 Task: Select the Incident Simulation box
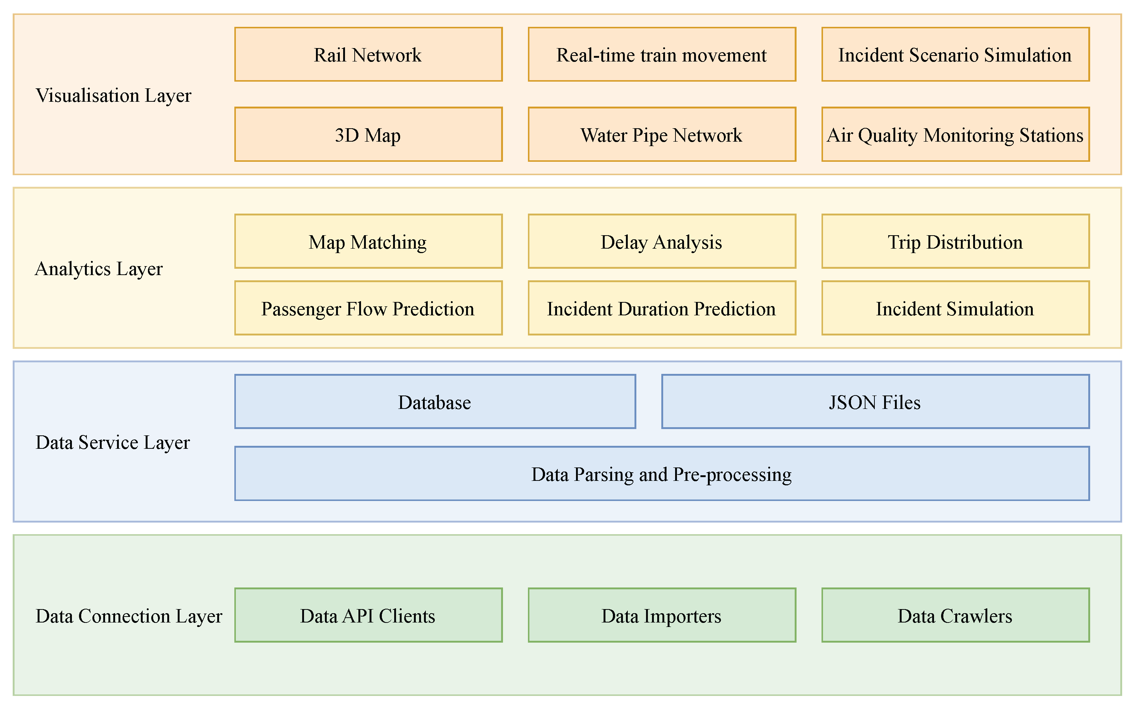(x=955, y=308)
